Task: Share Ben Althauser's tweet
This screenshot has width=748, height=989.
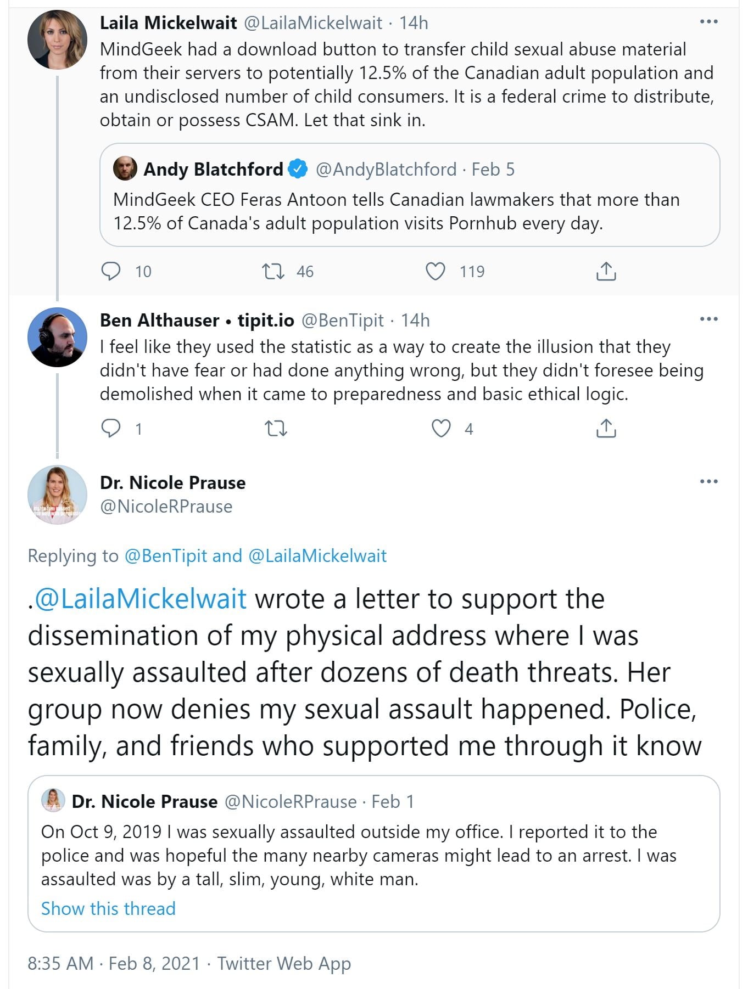Action: tap(606, 428)
